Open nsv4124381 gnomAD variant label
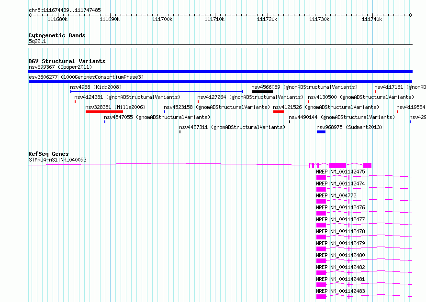The image size is (426, 302). pos(127,97)
